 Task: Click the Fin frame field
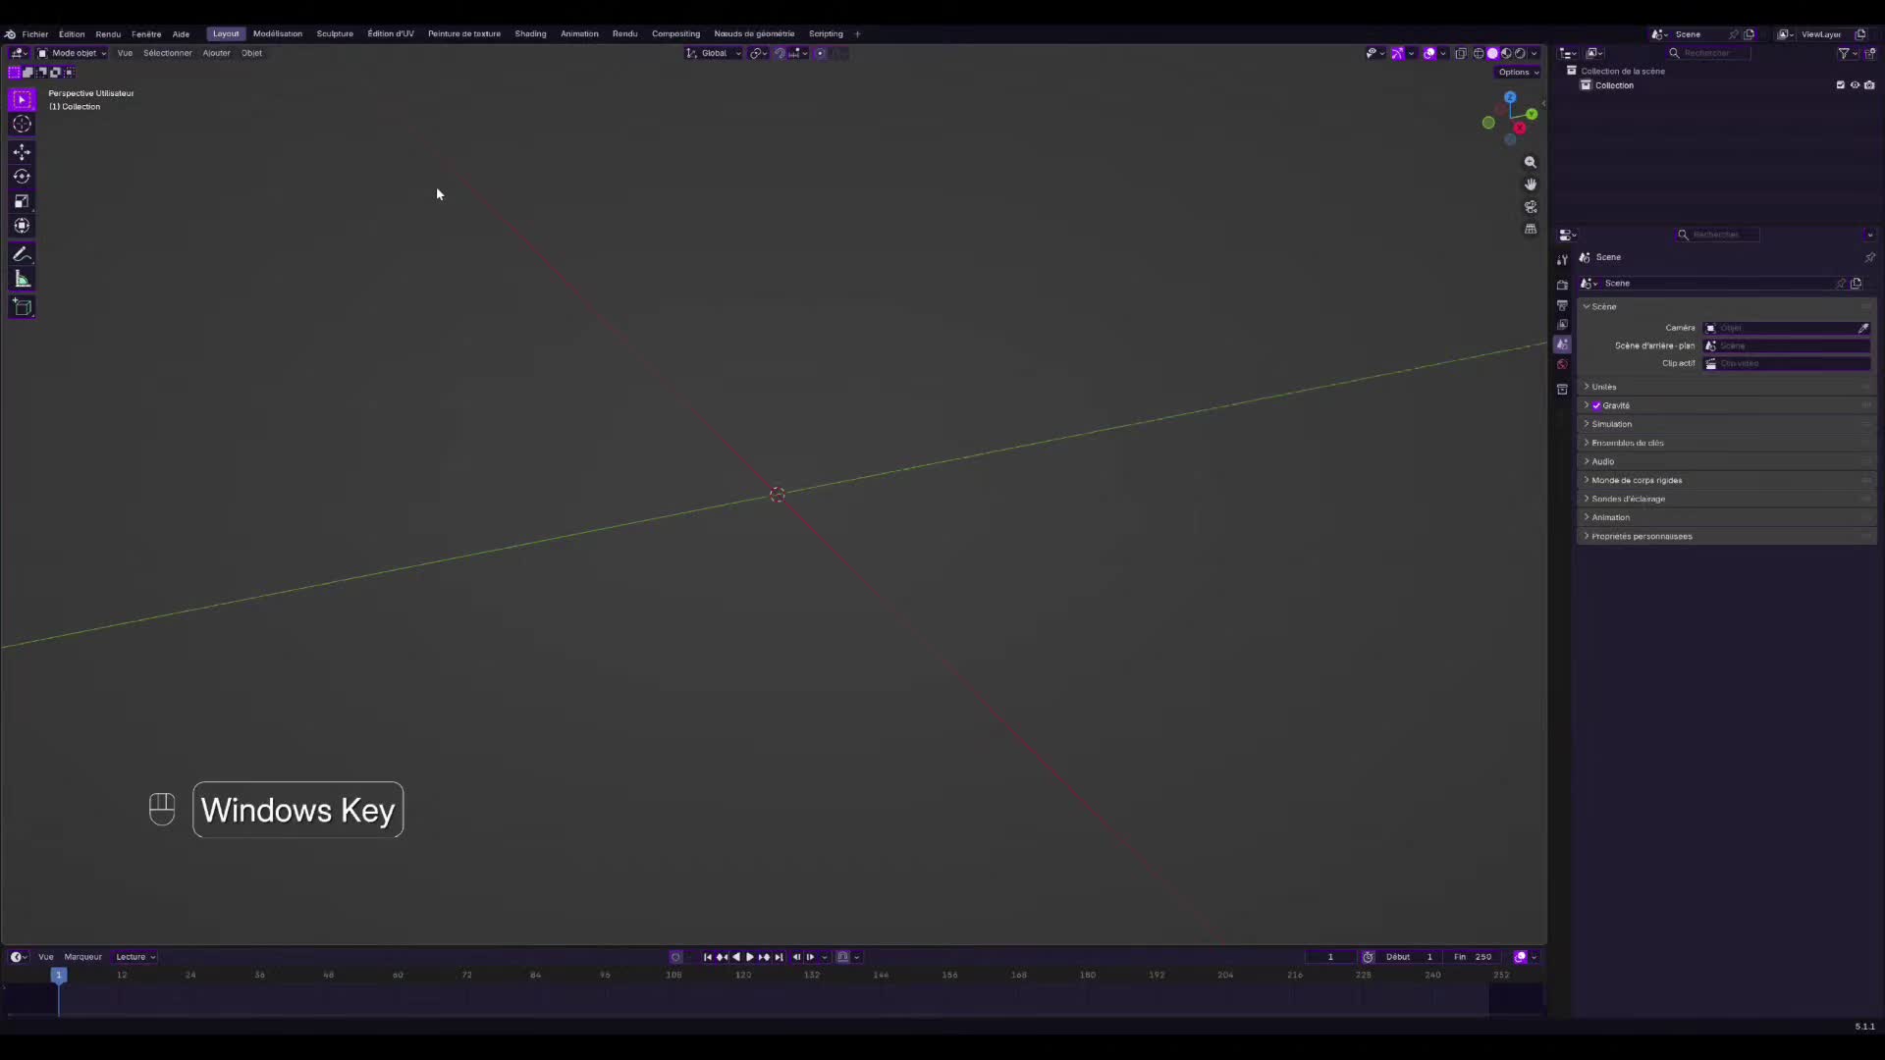click(1473, 957)
